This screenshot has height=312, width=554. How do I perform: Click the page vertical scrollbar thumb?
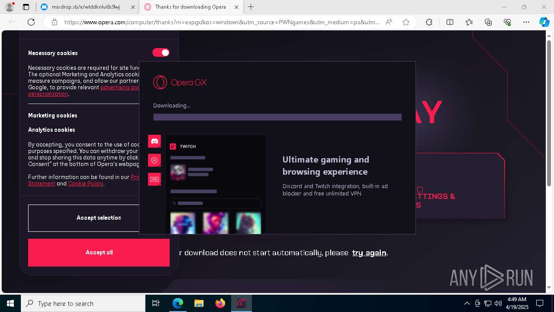click(549, 114)
